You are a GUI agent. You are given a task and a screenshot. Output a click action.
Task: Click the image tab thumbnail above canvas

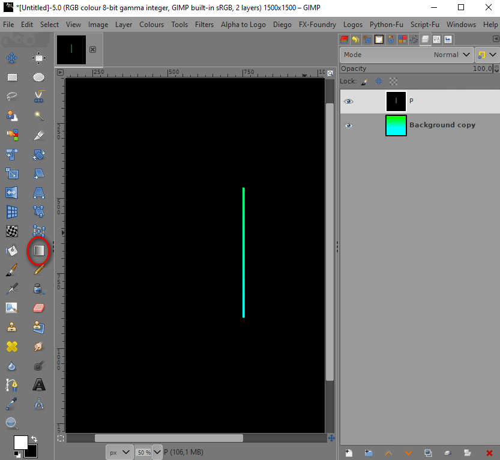pyautogui.click(x=71, y=49)
